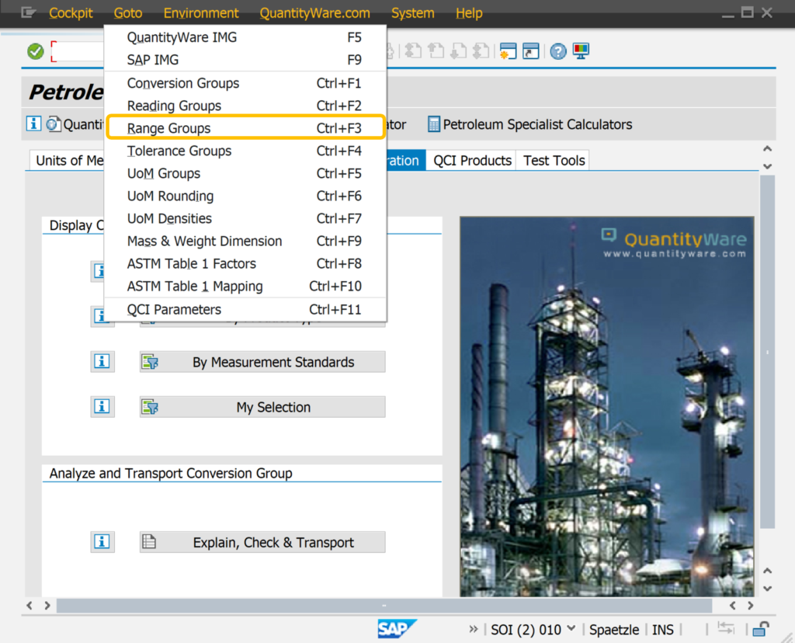Choose QCI Parameters menu entry
Screen dimensions: 795x643
[x=245, y=309]
